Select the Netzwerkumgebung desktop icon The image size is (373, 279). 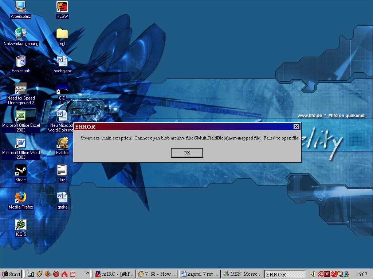(x=21, y=37)
